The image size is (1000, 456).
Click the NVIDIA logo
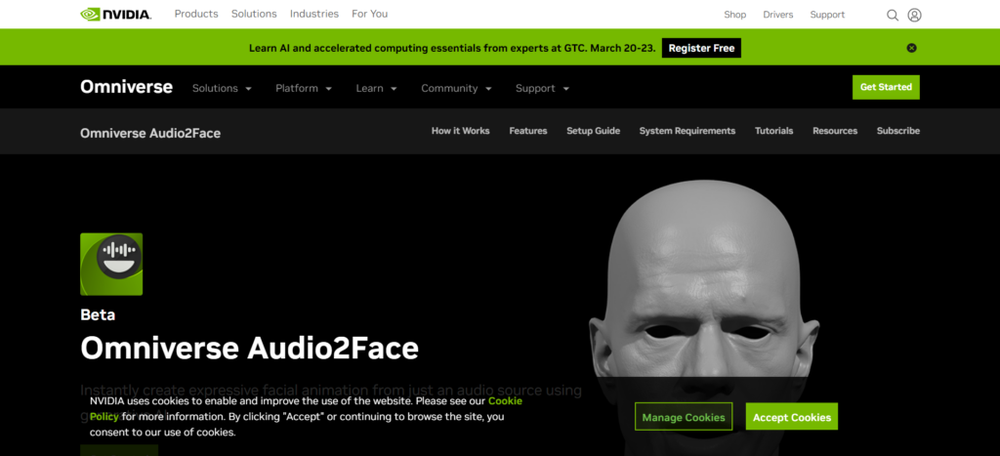point(117,15)
